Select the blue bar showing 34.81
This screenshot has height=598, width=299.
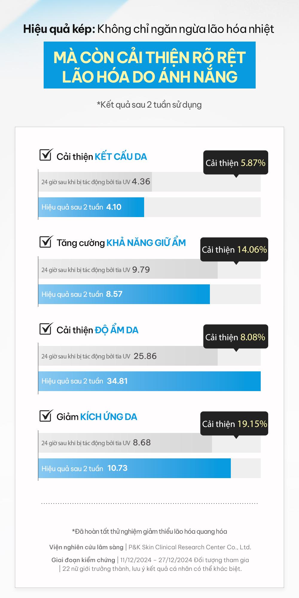[x=149, y=381]
